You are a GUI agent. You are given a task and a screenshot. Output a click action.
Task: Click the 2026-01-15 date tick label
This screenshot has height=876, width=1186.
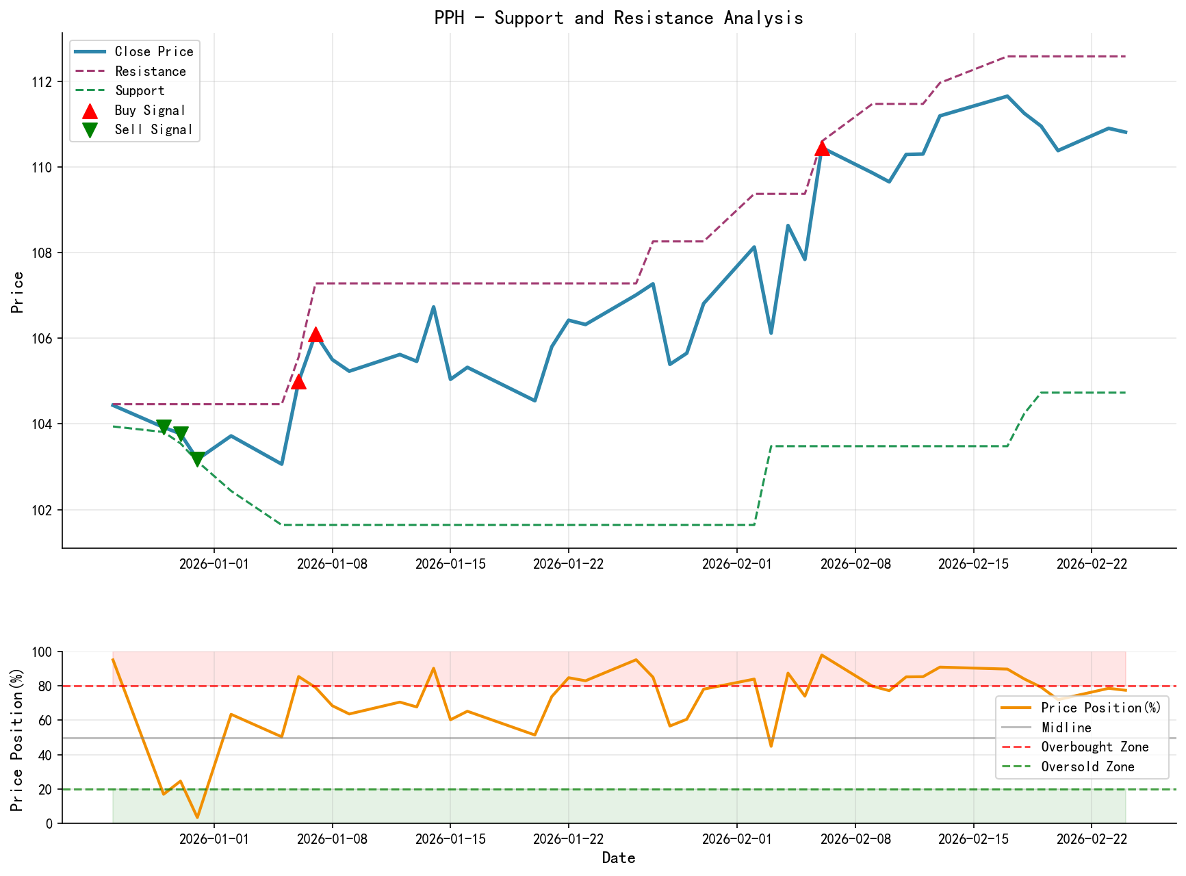point(451,563)
